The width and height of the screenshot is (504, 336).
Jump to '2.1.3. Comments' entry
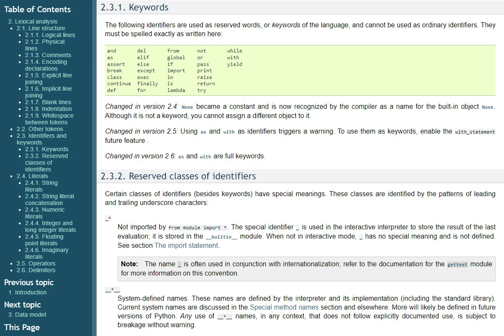coord(48,55)
